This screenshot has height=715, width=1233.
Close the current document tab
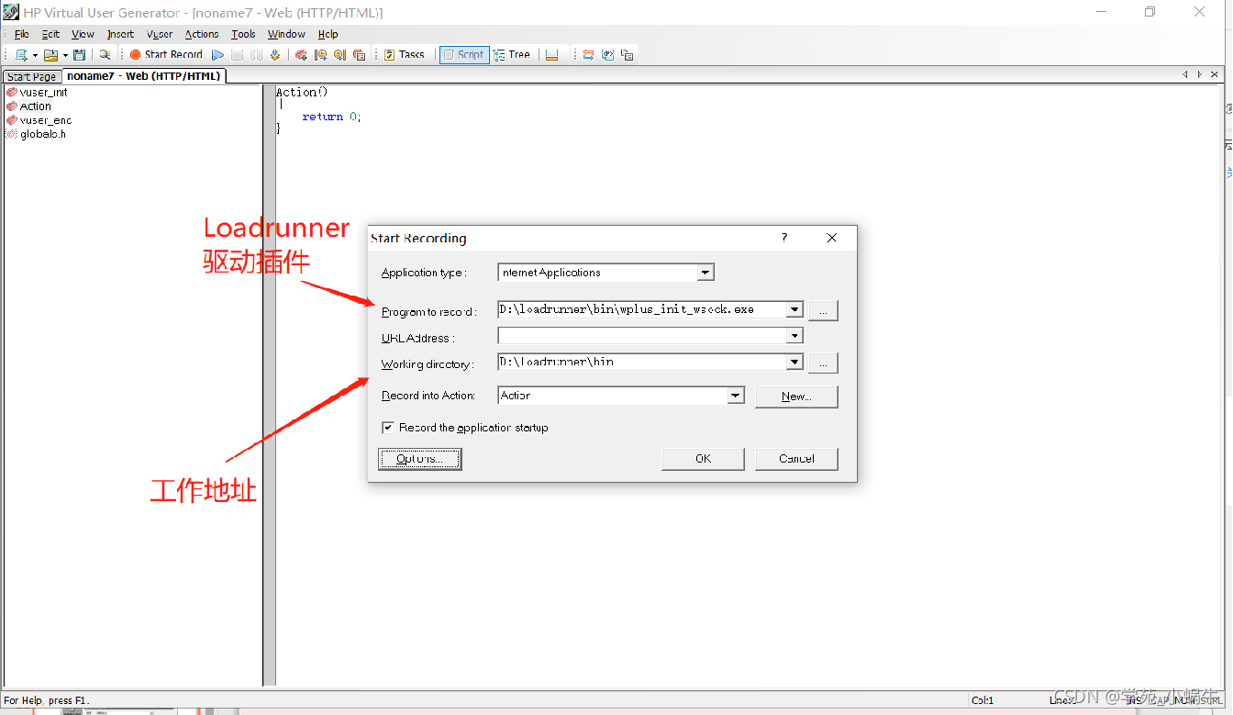click(x=1215, y=75)
